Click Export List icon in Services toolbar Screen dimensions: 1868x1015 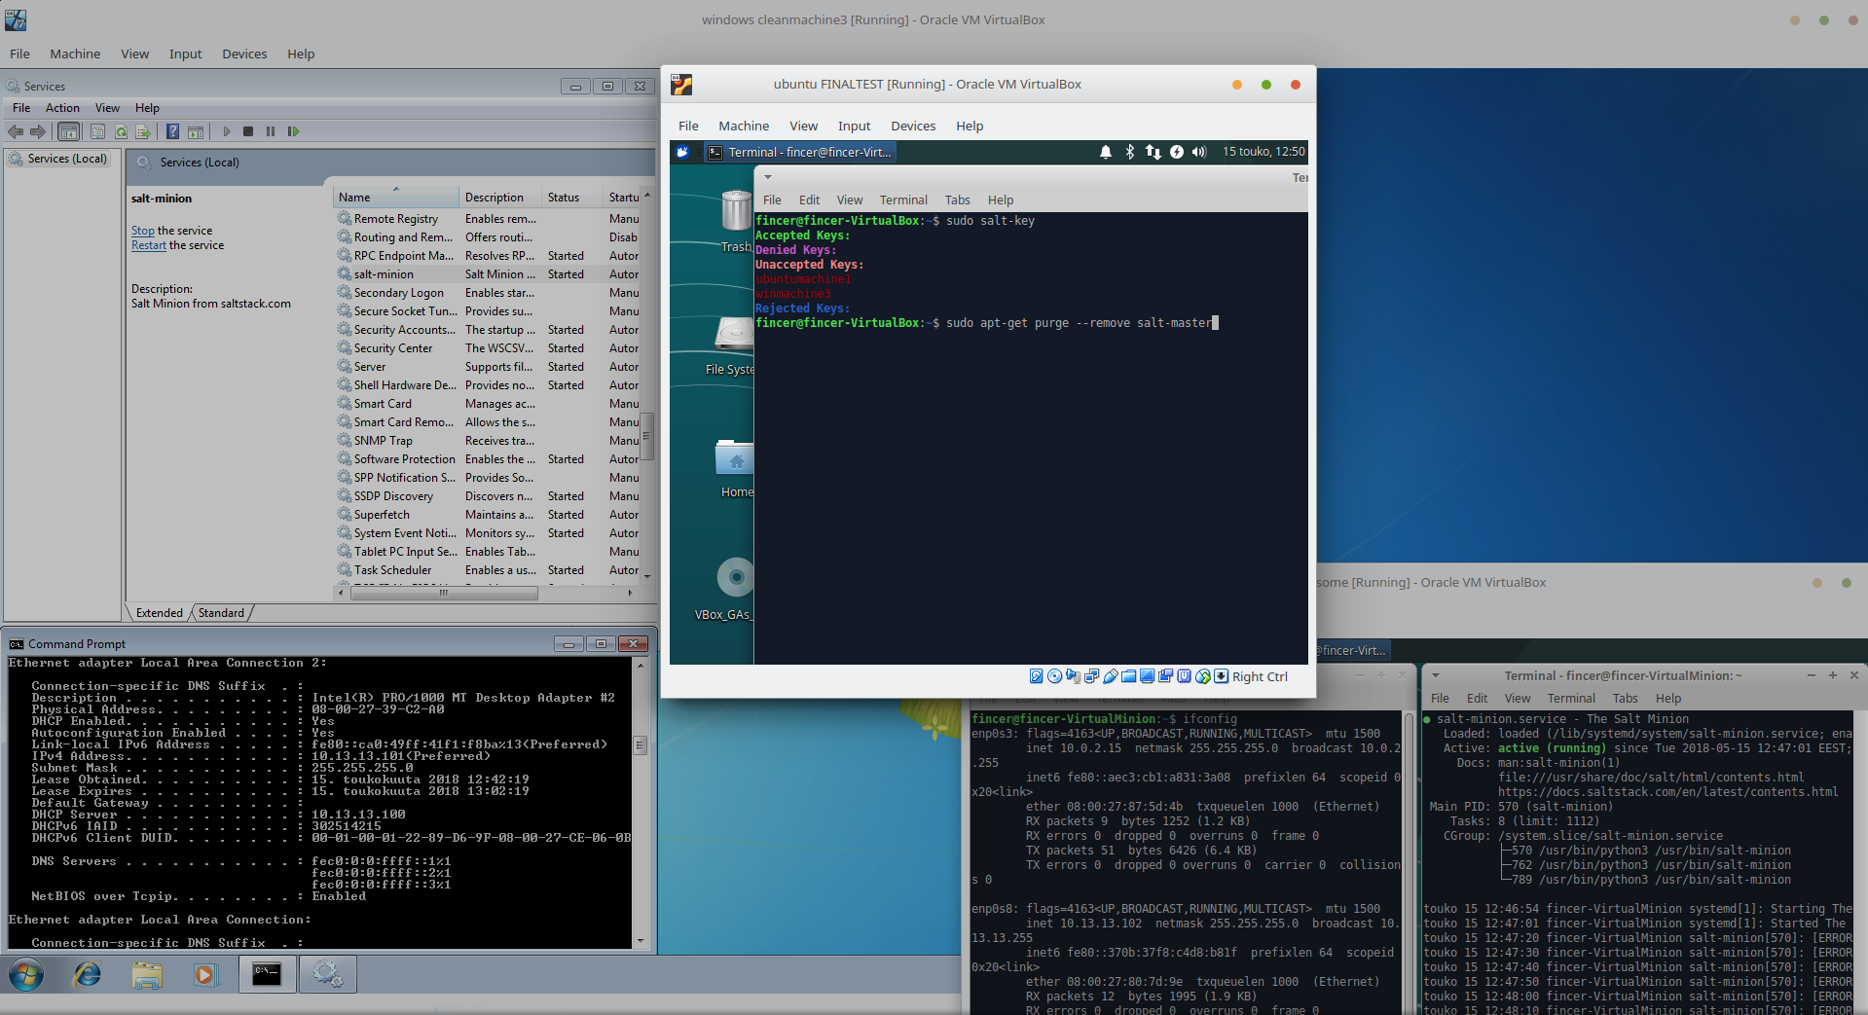click(143, 131)
